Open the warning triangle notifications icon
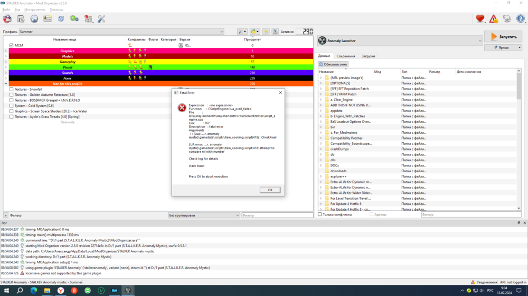Image resolution: width=528 pixels, height=296 pixels. 493,19
